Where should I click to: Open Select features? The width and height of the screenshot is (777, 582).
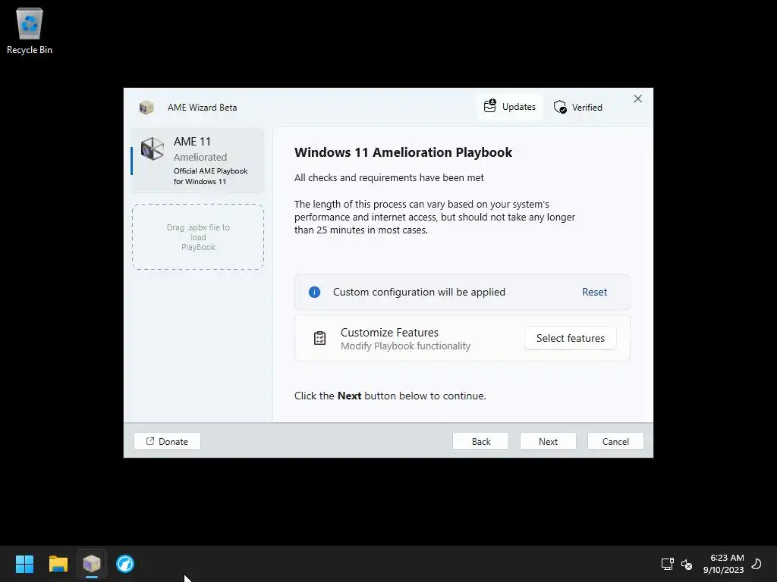point(571,338)
